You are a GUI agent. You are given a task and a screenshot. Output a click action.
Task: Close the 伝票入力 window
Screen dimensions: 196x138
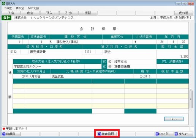click(x=191, y=3)
